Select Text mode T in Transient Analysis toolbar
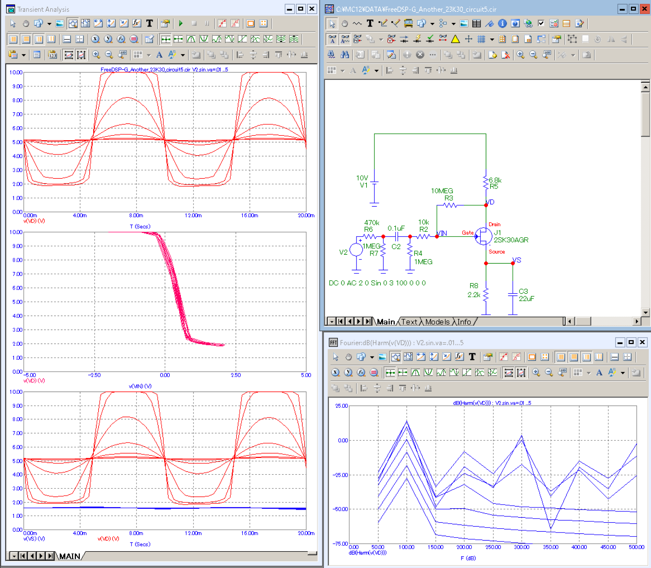 [x=149, y=24]
